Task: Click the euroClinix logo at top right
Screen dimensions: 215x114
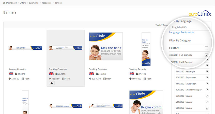Action: (x=200, y=13)
